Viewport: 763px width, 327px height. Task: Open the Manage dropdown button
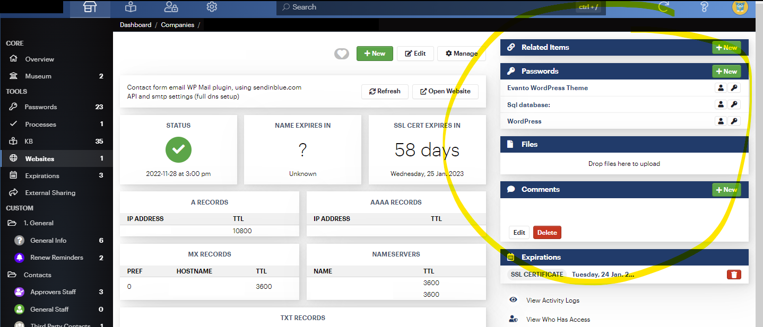click(462, 54)
